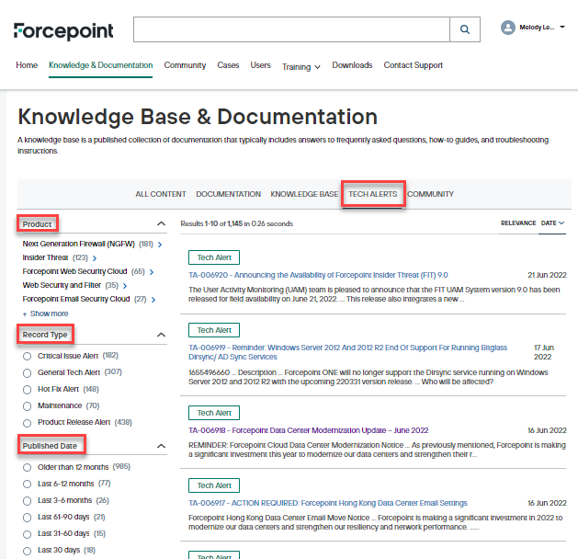Select Last 6-12 months date filter
Viewport: 578px width, 559px height.
coord(28,484)
